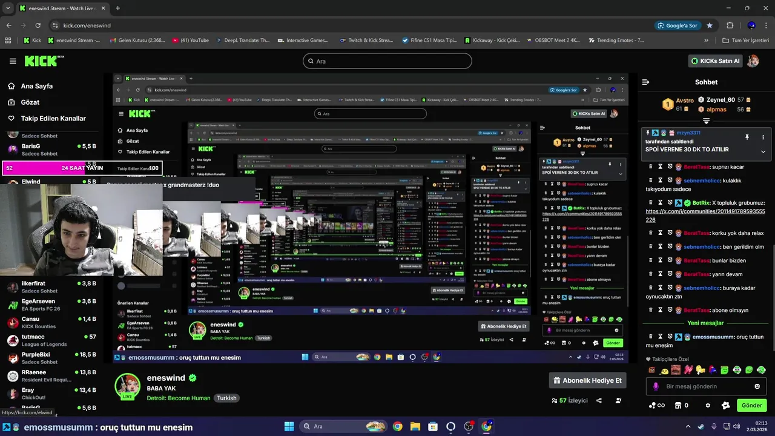Collapse the chat panel with the arrow icon
Viewport: 775px width, 436px height.
pyautogui.click(x=645, y=82)
